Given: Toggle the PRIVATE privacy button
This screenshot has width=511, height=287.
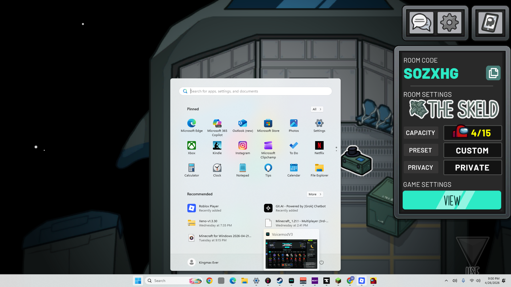Looking at the screenshot, I should point(472,167).
